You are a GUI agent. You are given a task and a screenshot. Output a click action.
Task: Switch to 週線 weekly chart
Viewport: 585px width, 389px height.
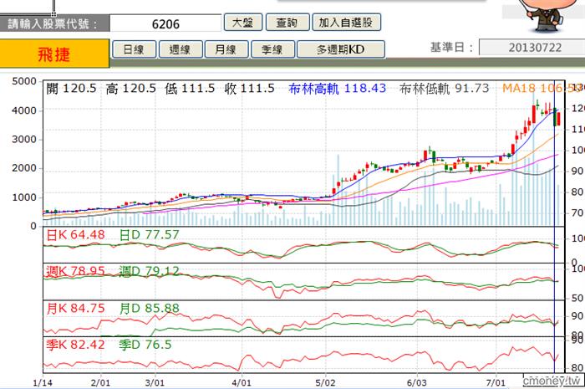point(181,49)
